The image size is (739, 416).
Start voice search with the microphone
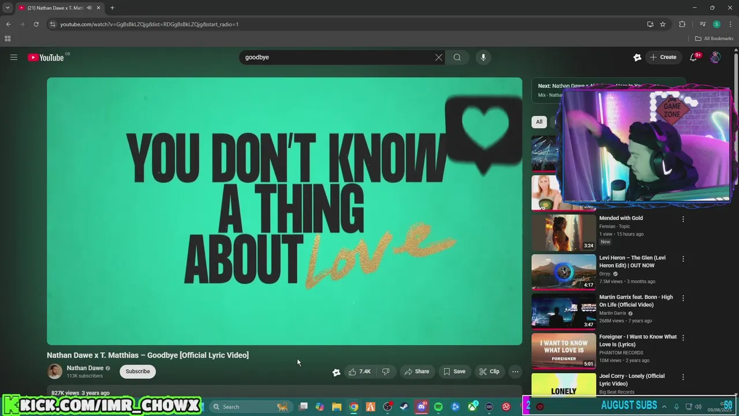pyautogui.click(x=483, y=57)
